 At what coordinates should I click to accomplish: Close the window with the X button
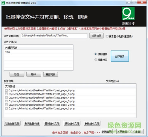tap(142, 2)
